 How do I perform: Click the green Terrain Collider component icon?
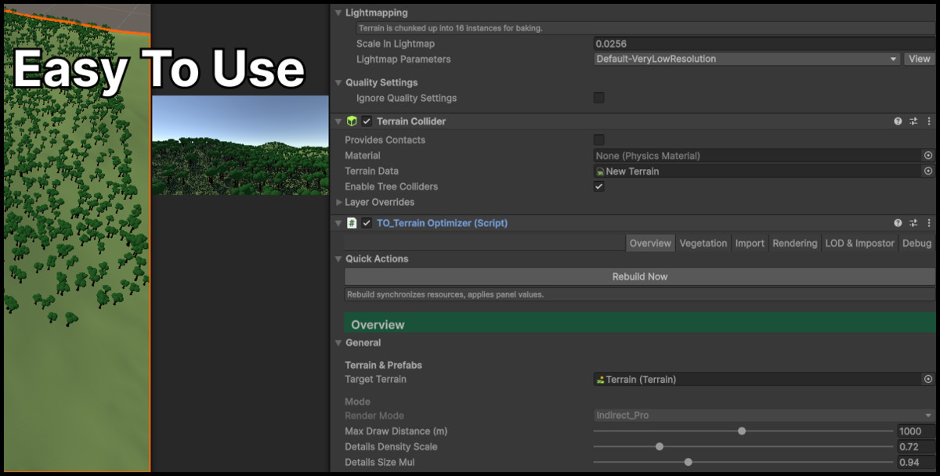[x=352, y=121]
